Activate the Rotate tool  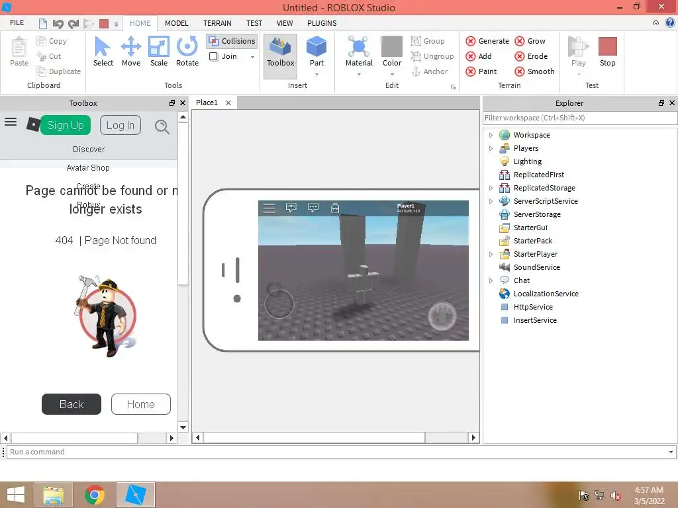[187, 52]
